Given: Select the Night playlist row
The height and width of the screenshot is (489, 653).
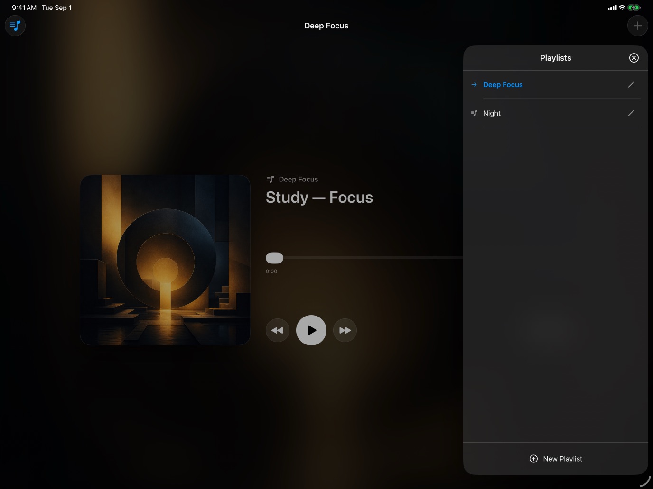Looking at the screenshot, I should pos(555,113).
